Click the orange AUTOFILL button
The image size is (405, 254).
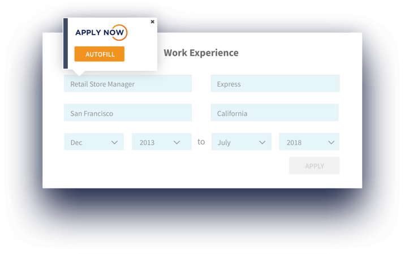click(x=100, y=54)
